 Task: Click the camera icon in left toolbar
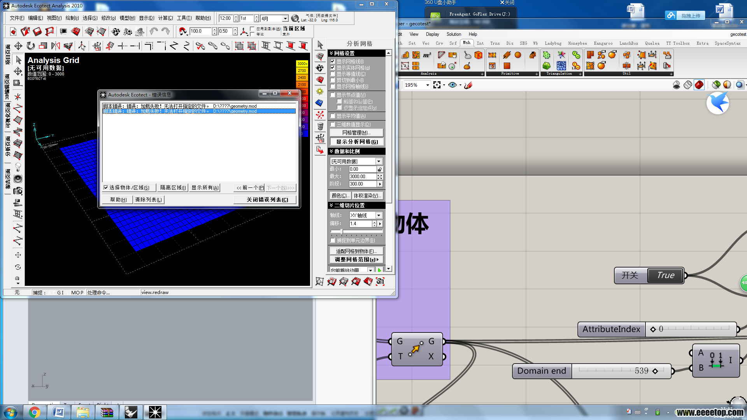[x=18, y=191]
